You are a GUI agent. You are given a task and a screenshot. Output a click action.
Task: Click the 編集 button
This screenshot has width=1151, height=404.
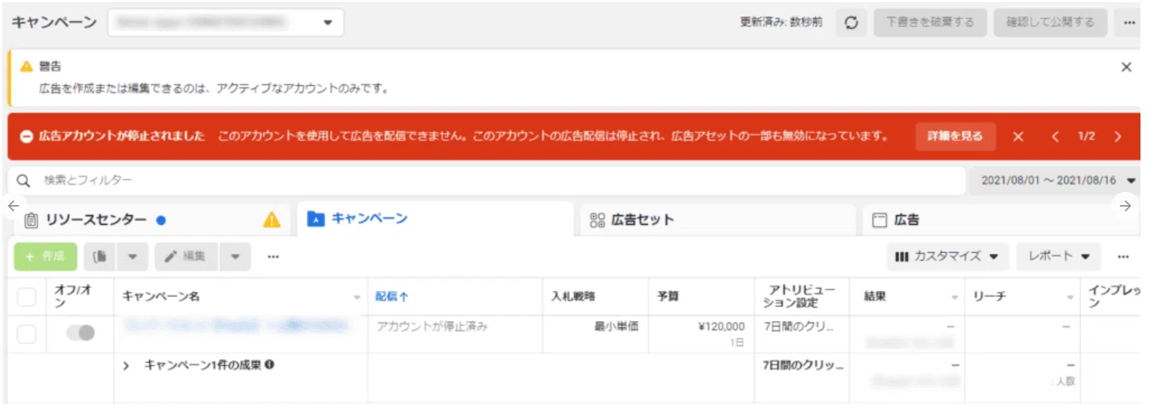pos(186,256)
